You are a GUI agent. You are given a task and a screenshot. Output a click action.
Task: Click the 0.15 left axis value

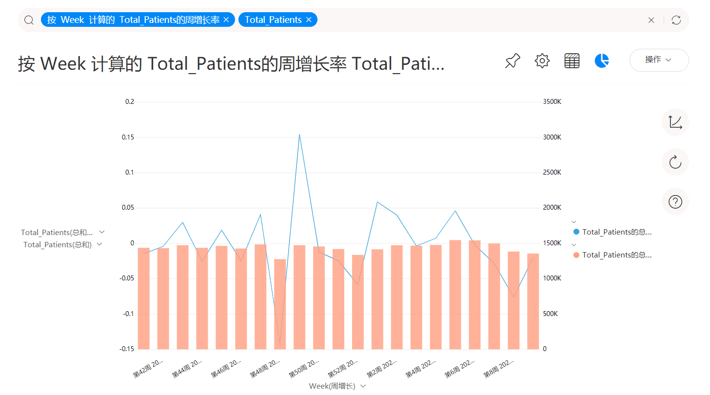tap(128, 137)
